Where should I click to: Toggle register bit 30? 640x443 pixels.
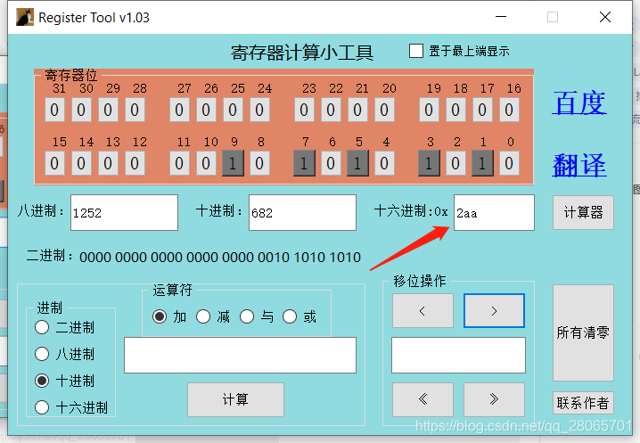click(x=81, y=110)
